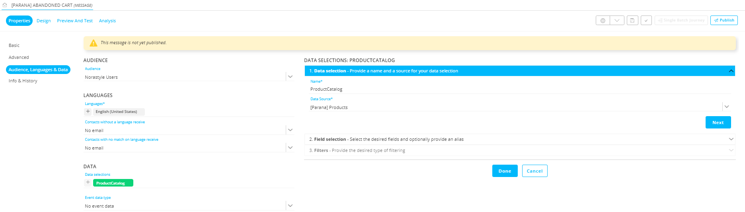Add a data selection with plus icon

coord(88,183)
